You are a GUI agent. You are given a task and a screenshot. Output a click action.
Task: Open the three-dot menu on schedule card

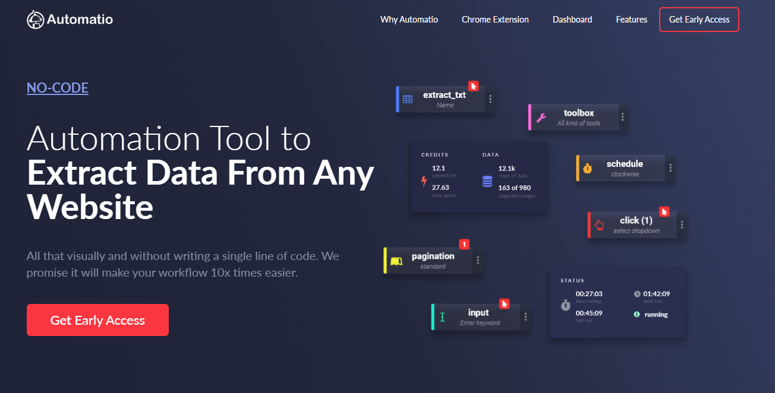click(x=670, y=168)
